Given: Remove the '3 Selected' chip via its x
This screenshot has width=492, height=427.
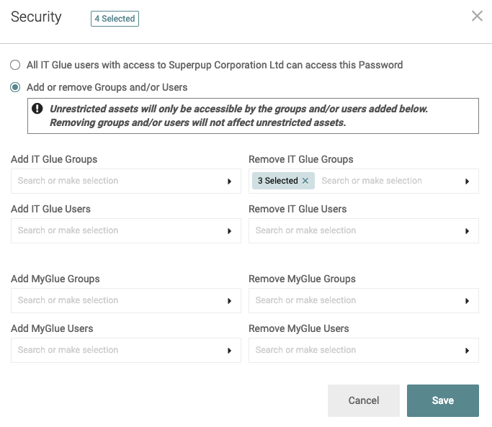Looking at the screenshot, I should pyautogui.click(x=305, y=181).
